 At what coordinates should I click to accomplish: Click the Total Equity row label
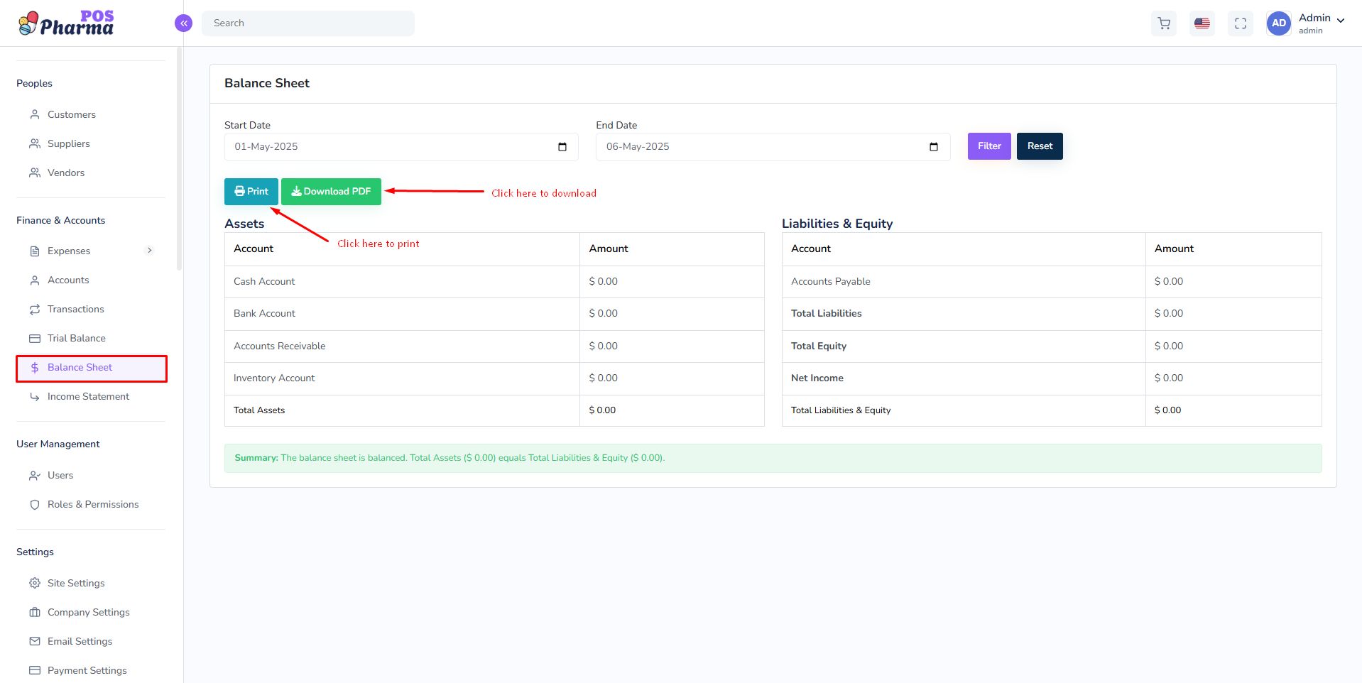(819, 346)
